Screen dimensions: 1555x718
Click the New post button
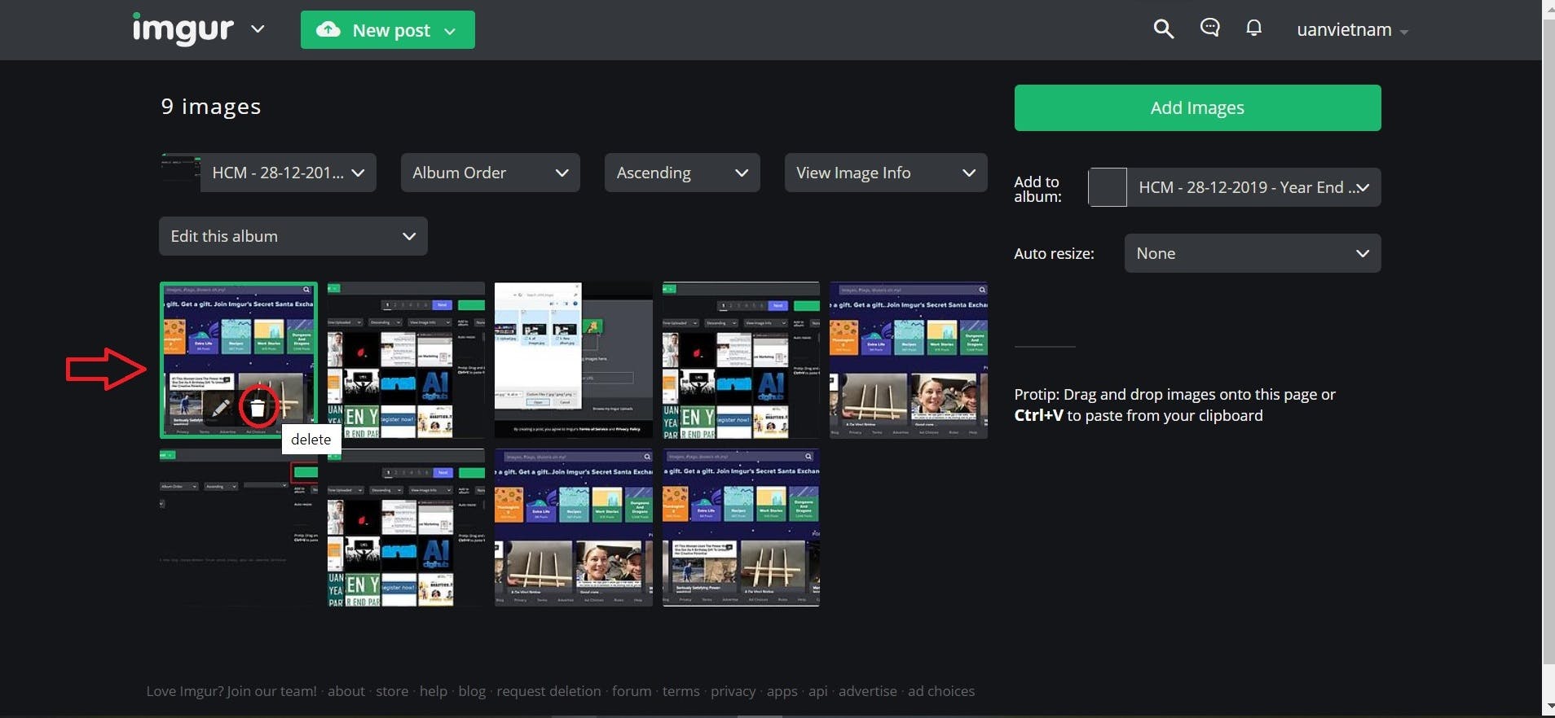[388, 30]
